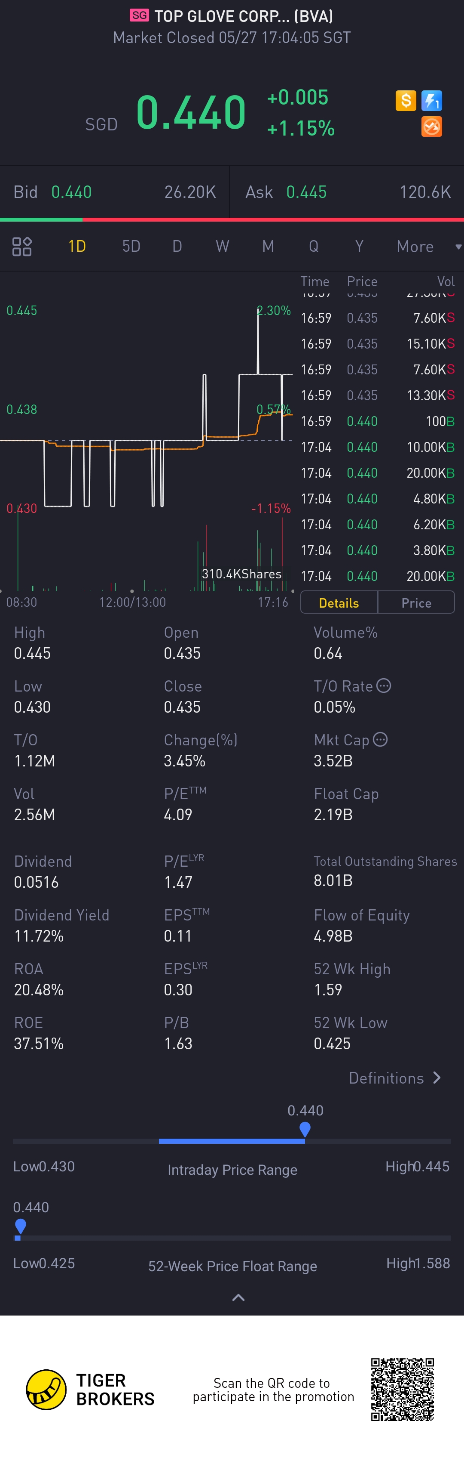The image size is (464, 1464).
Task: Tap the promotion QR code
Action: tap(402, 1389)
